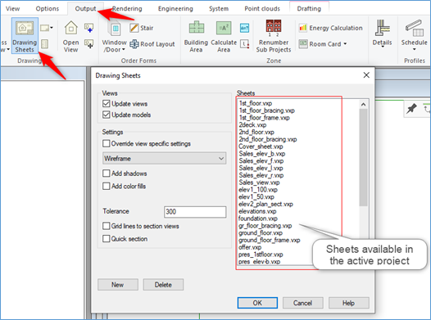Open the Energy Calculation tool
431x320 pixels.
click(x=331, y=28)
